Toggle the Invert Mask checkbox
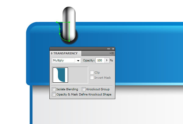Viewport: 183px width, 124px height. coord(92,78)
